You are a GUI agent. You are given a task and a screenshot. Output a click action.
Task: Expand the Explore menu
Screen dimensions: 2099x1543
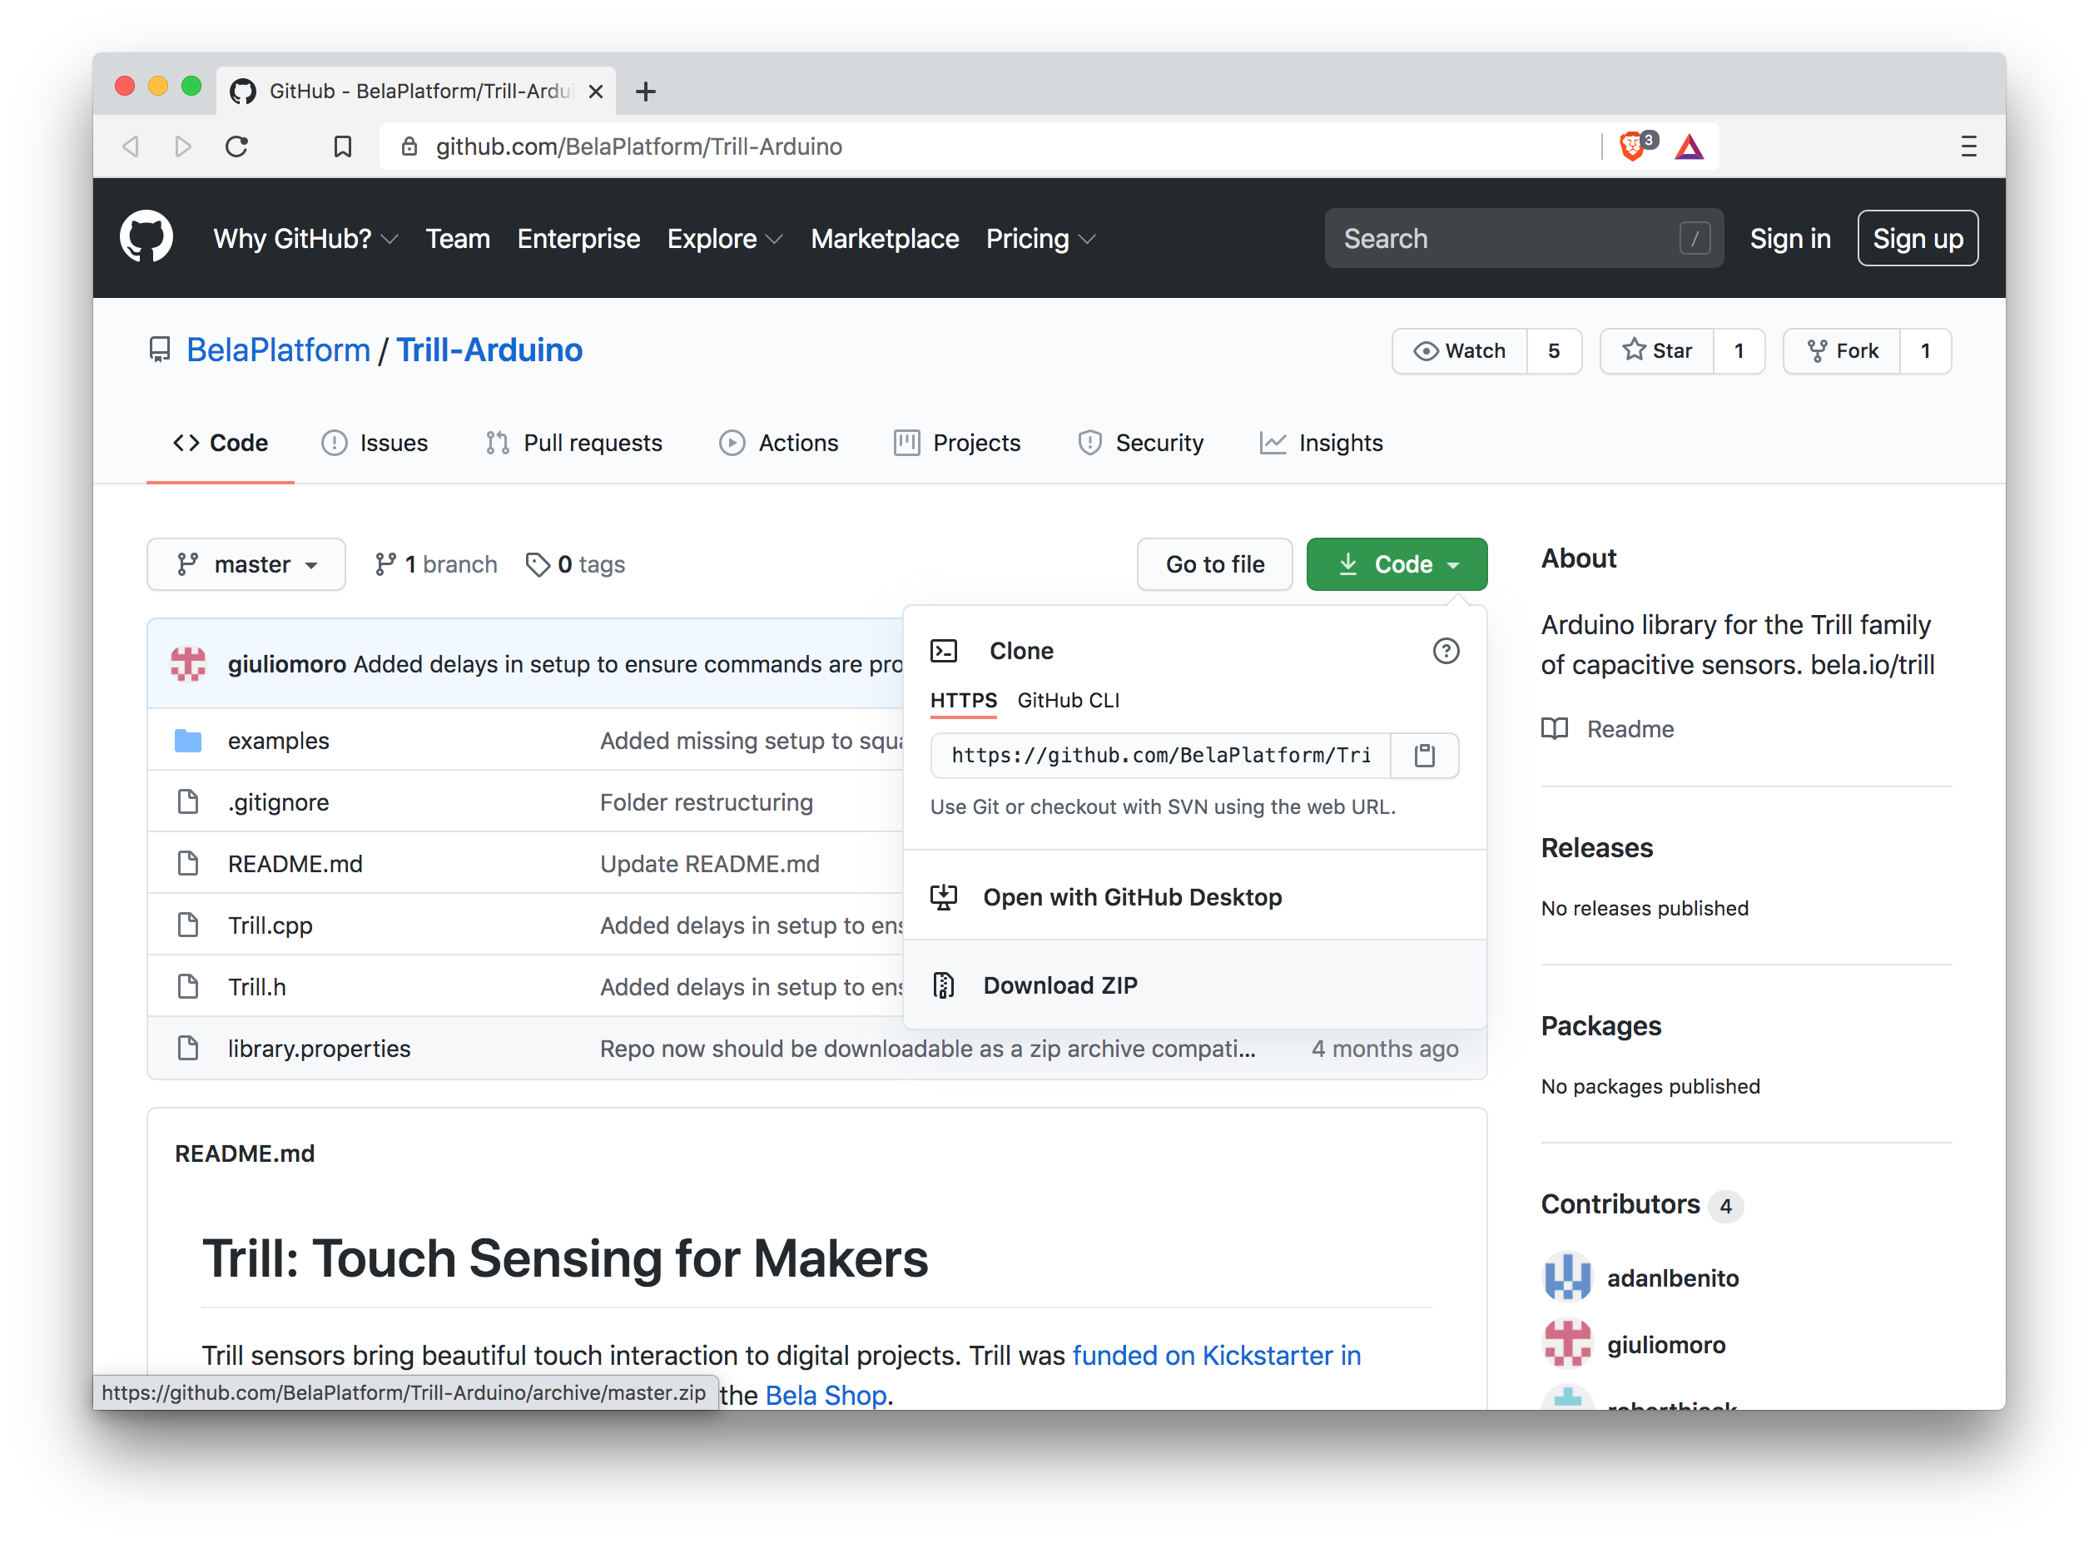[x=725, y=239]
